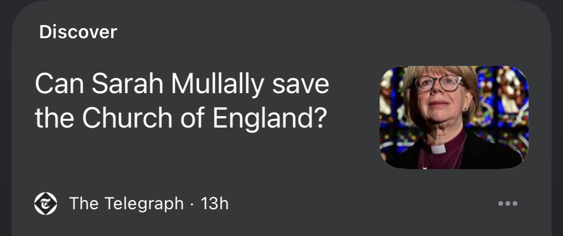Open the Sarah Mullally headline article
The width and height of the screenshot is (563, 236).
point(181,102)
